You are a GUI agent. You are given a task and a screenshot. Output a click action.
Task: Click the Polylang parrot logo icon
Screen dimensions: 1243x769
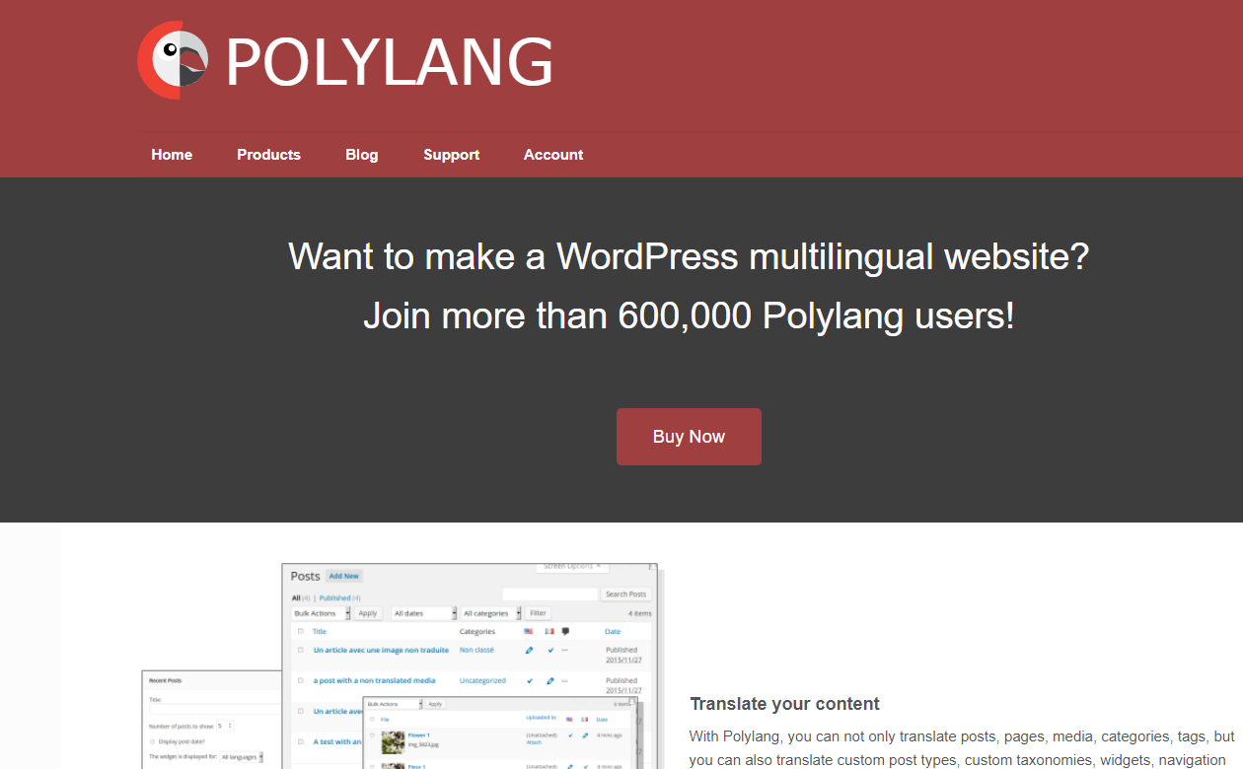(x=173, y=61)
